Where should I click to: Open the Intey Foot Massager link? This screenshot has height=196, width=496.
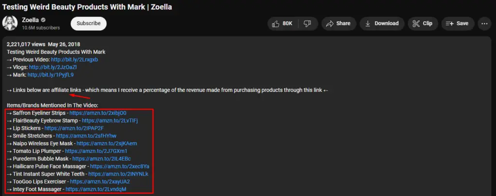pos(95,189)
